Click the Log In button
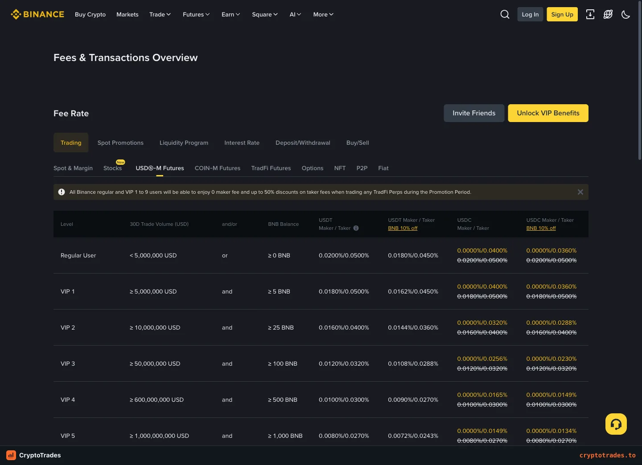This screenshot has width=642, height=465. click(x=530, y=14)
